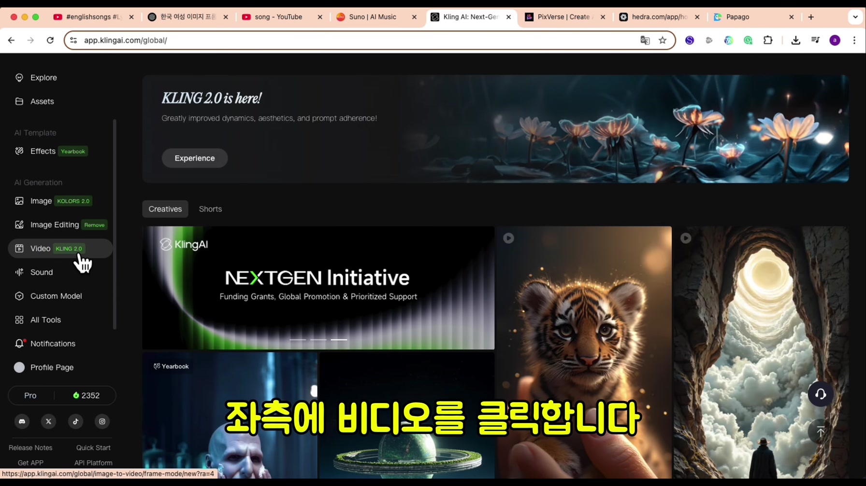Select the first carousel slide indicator
866x486 pixels.
pos(298,340)
